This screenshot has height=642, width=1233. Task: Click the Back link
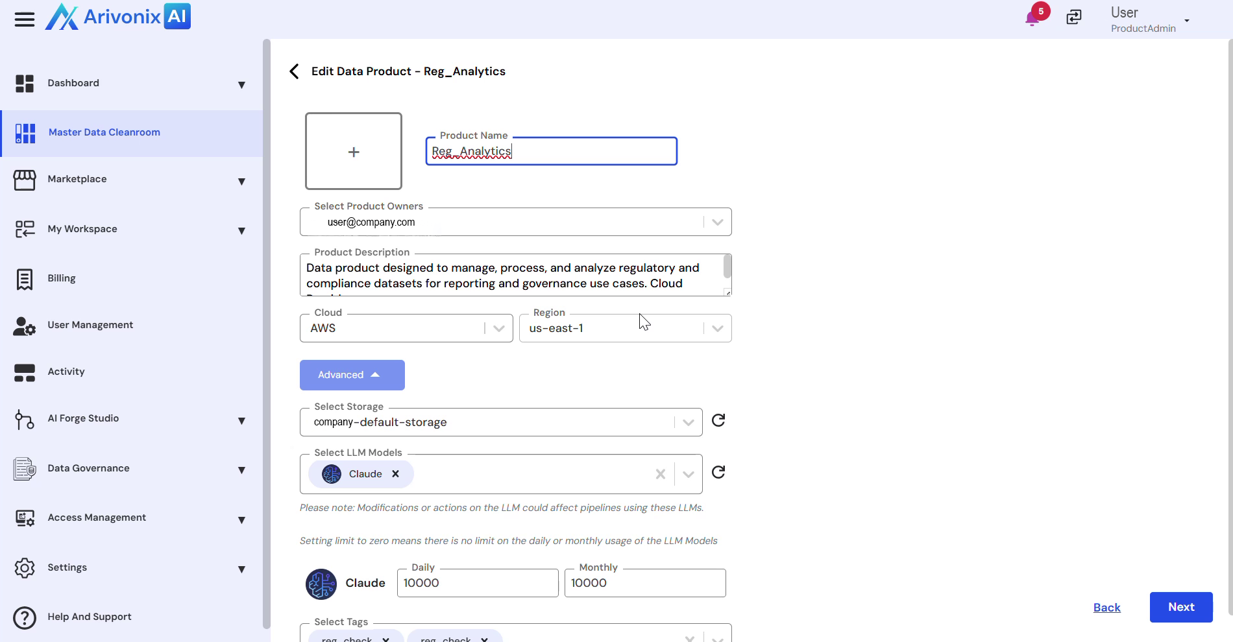pos(1106,608)
